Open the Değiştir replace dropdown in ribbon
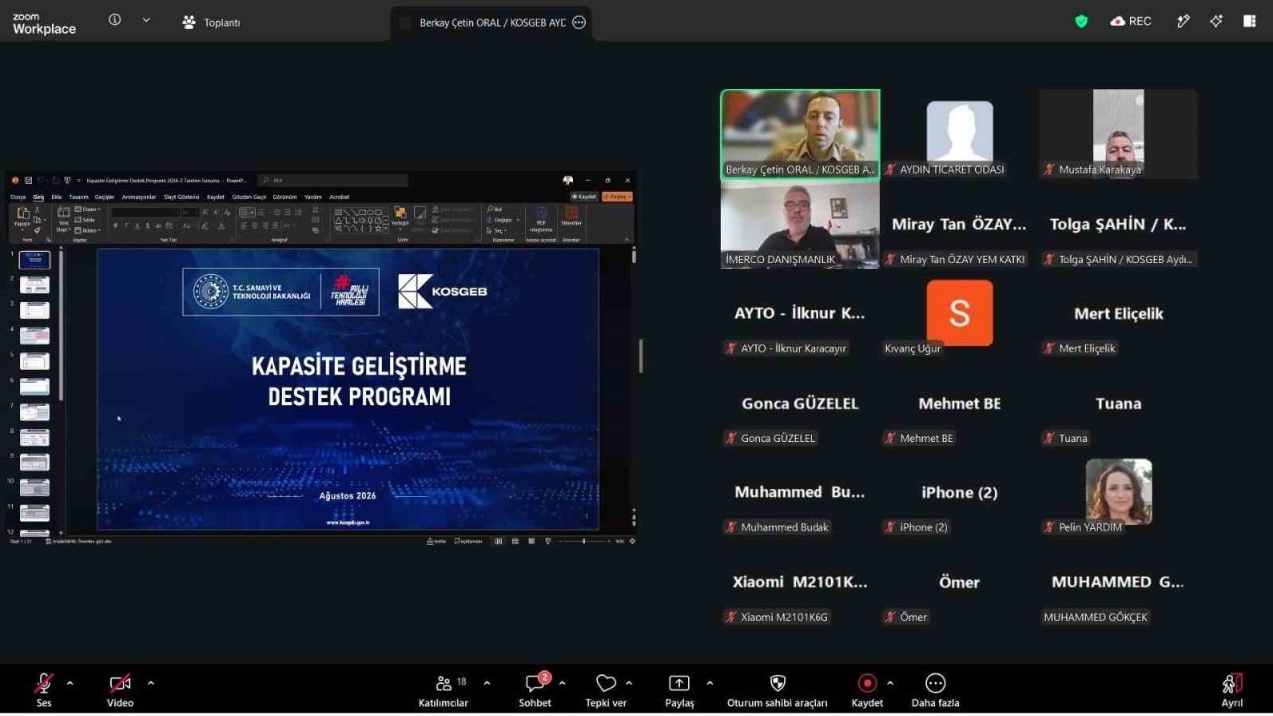The width and height of the screenshot is (1273, 716). [x=504, y=220]
